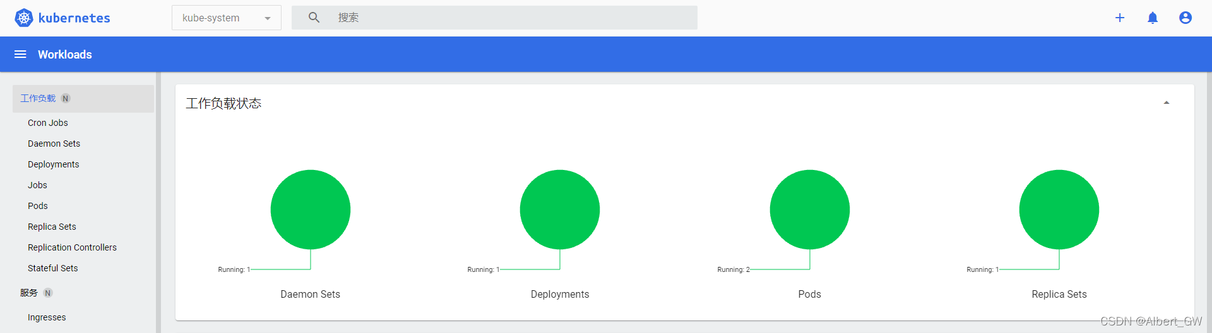Click the Pods green status circle
The width and height of the screenshot is (1212, 333).
click(810, 210)
